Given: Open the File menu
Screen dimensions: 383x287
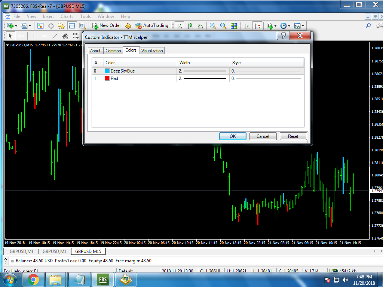Looking at the screenshot, I should pyautogui.click(x=17, y=16).
